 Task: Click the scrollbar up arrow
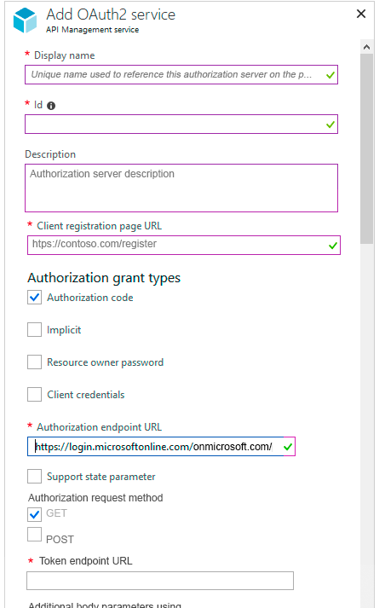point(366,47)
